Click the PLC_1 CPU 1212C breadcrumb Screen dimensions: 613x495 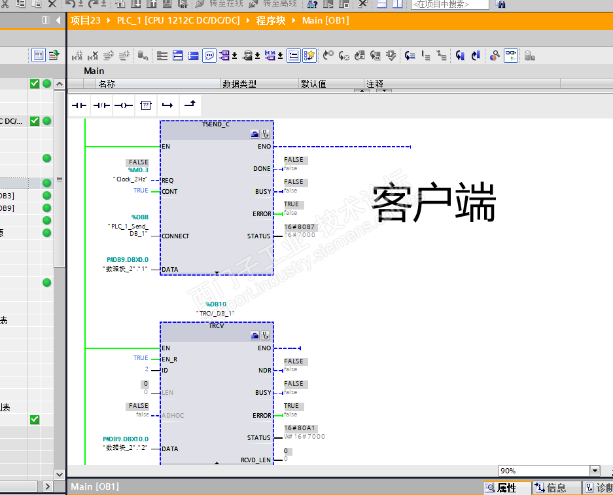point(178,20)
